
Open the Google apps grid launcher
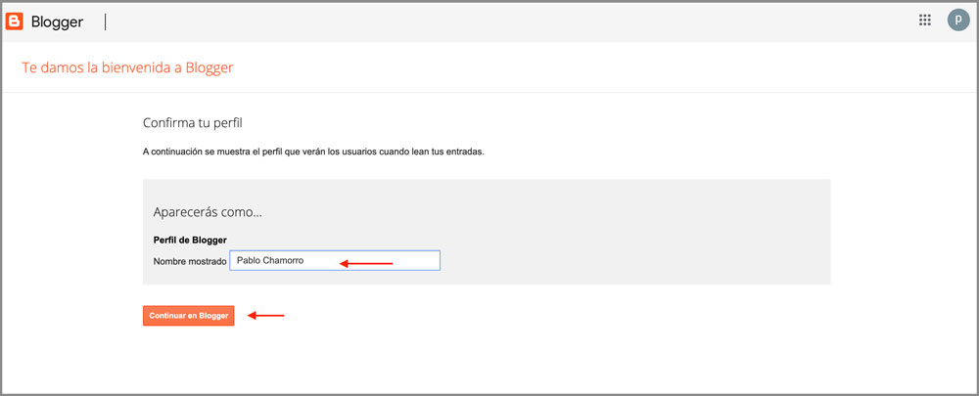(924, 21)
